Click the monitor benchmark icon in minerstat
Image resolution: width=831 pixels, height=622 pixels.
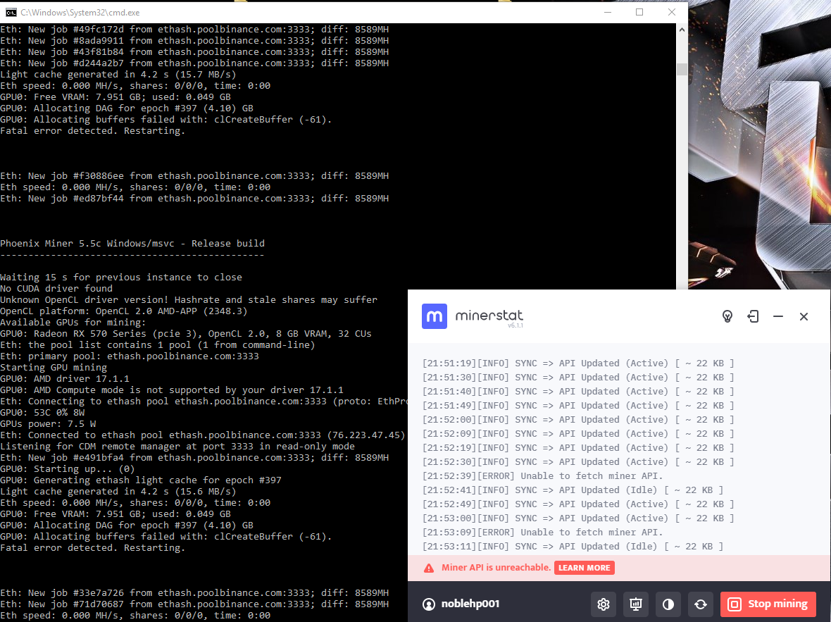pos(635,604)
